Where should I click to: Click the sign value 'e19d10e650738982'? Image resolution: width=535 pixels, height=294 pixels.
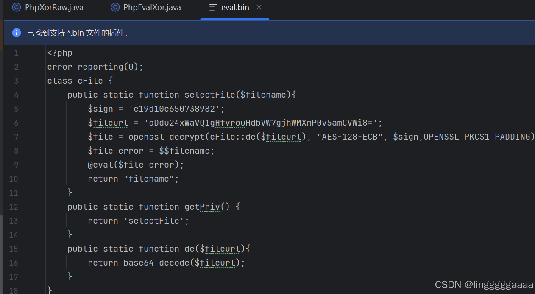175,109
